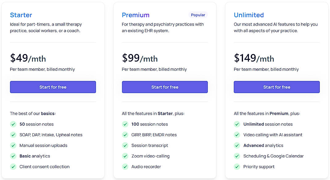Click the checkmark beside Session transcript
This screenshot has height=180, width=330.
click(125, 145)
